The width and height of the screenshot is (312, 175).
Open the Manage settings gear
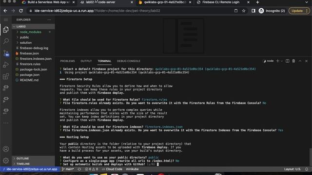6,160
